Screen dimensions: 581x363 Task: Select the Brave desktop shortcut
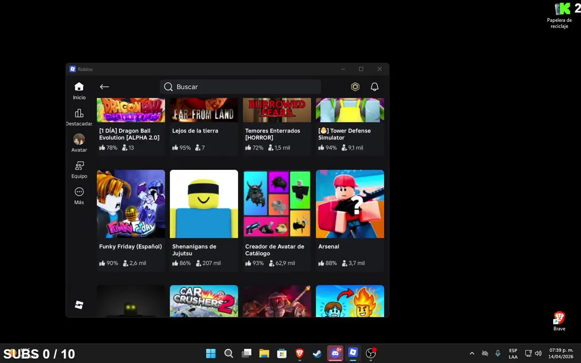click(x=559, y=321)
